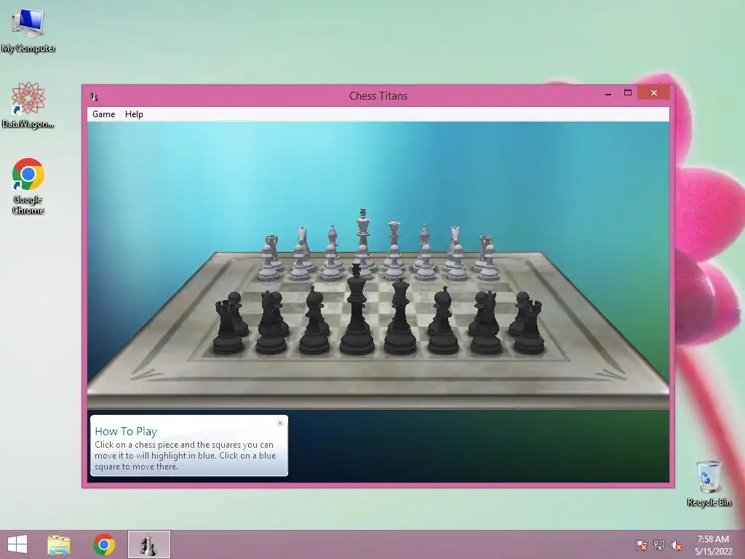This screenshot has width=745, height=559.
Task: Open the My Computer desktop icon
Action: [x=28, y=31]
